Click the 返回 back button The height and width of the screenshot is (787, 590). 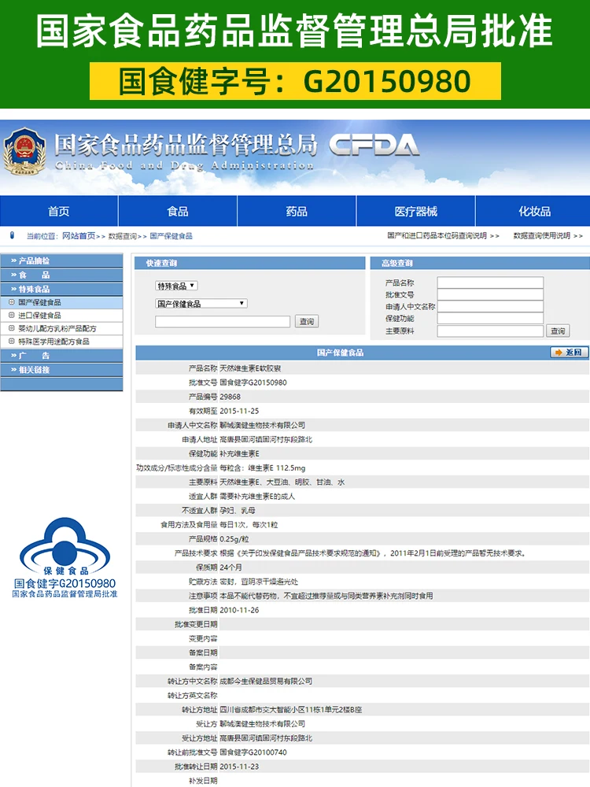(570, 353)
